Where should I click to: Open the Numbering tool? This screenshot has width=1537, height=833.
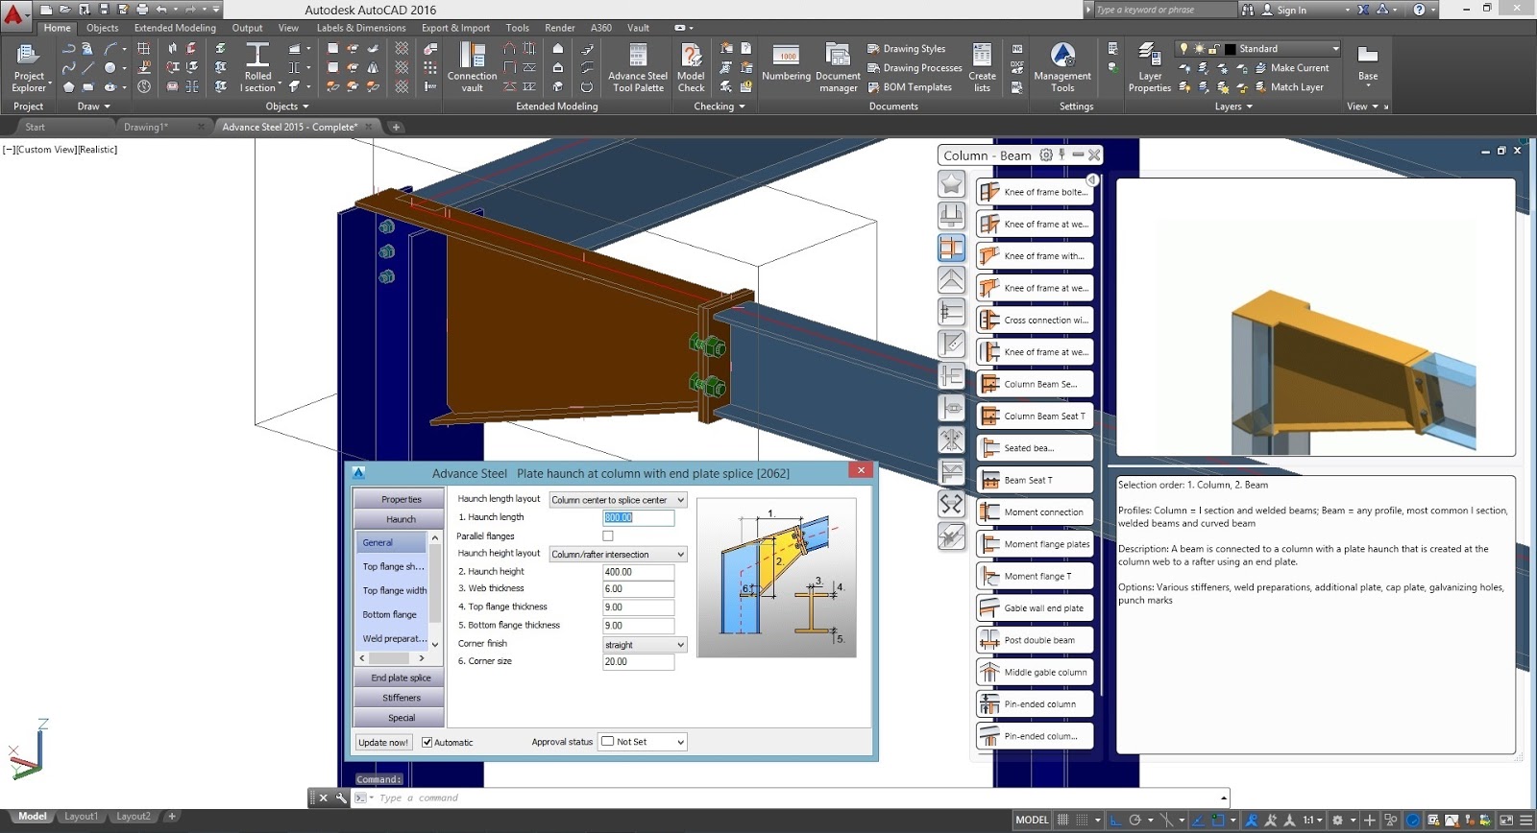click(786, 62)
